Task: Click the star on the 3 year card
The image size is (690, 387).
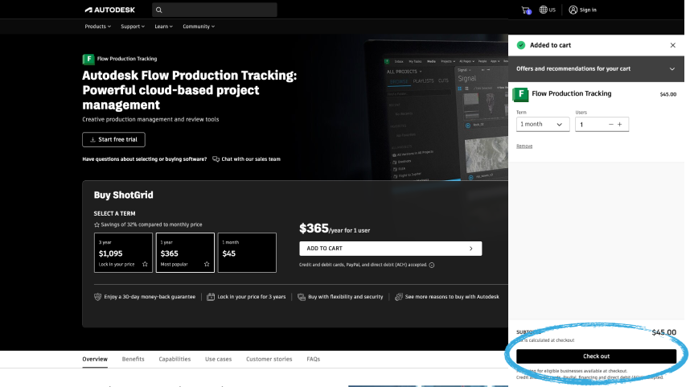Action: (x=145, y=264)
